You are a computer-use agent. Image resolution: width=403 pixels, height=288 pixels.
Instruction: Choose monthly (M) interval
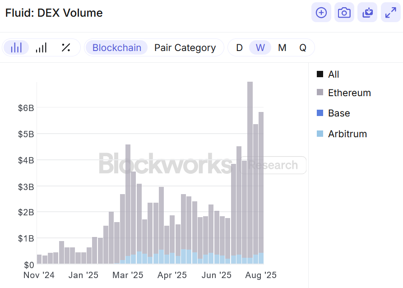coord(282,47)
